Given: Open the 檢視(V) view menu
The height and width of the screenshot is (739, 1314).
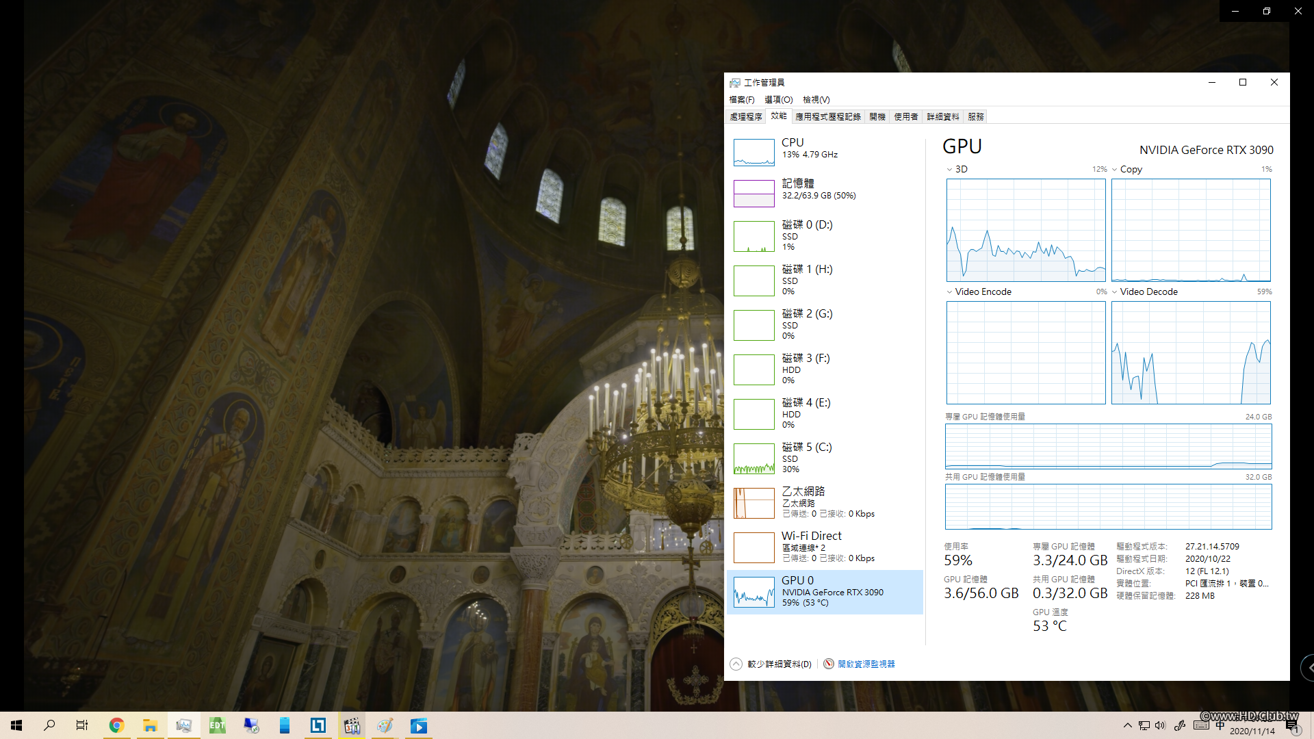Looking at the screenshot, I should click(x=816, y=100).
